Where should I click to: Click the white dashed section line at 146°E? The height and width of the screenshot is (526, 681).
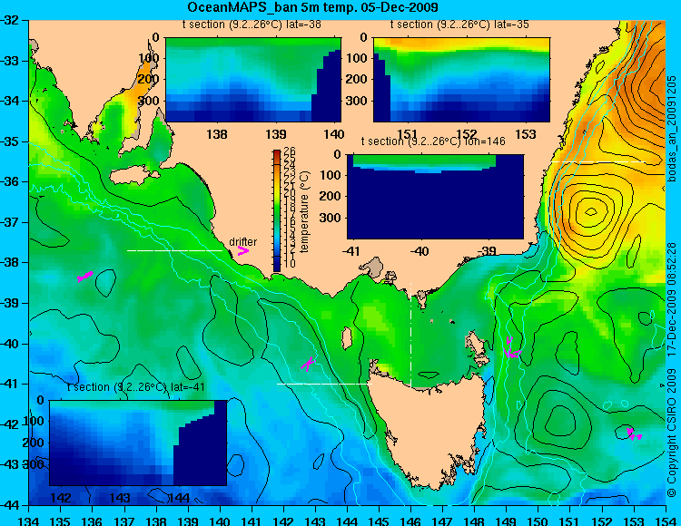(410, 336)
